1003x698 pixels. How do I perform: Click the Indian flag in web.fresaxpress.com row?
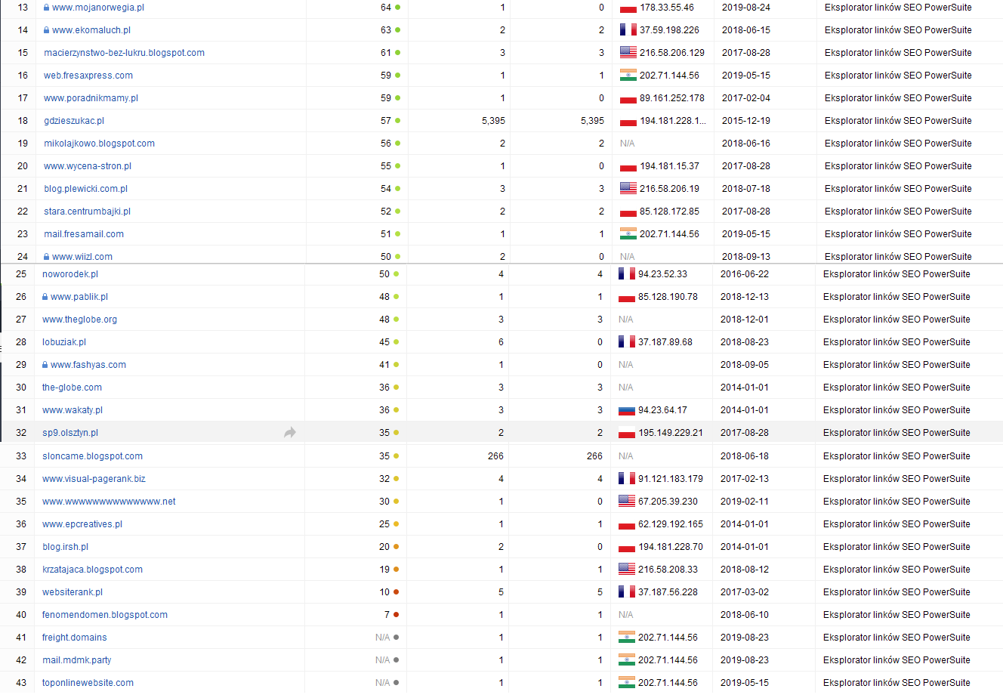(628, 76)
